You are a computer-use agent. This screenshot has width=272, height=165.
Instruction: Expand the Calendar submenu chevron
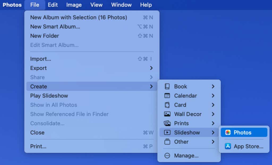213,95
